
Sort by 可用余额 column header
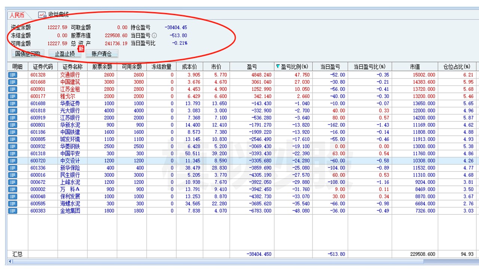pos(132,67)
